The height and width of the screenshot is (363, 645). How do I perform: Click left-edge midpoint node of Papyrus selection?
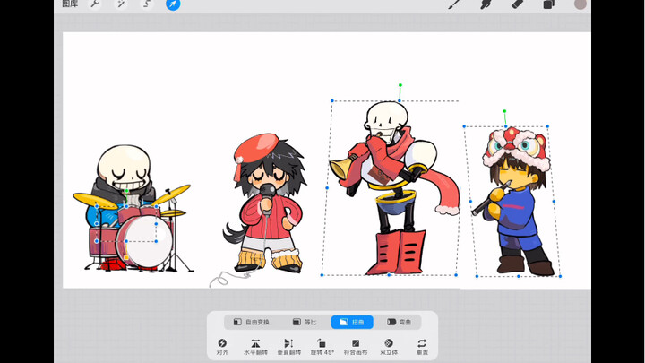(327, 188)
